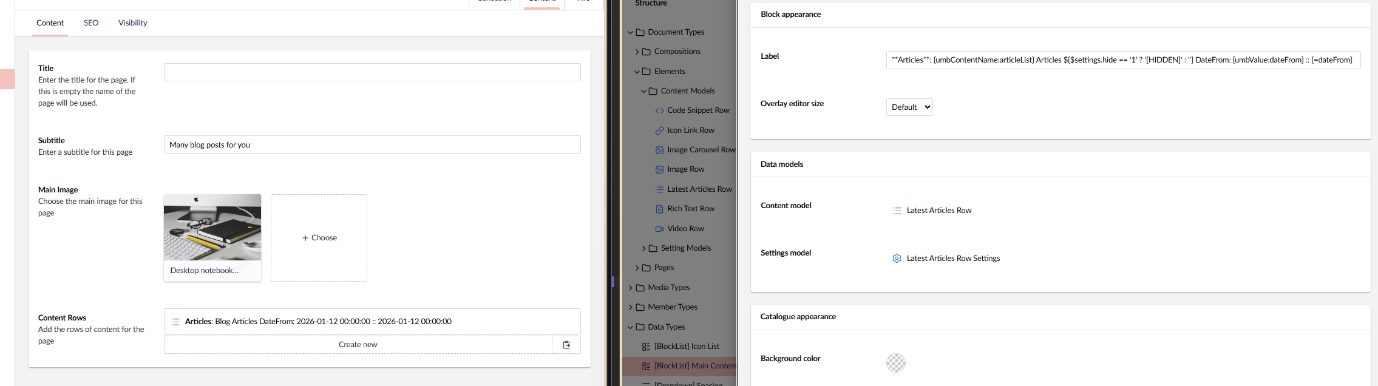Click the Rich Text Row document icon
Screen dimensions: 1378x386
point(659,209)
